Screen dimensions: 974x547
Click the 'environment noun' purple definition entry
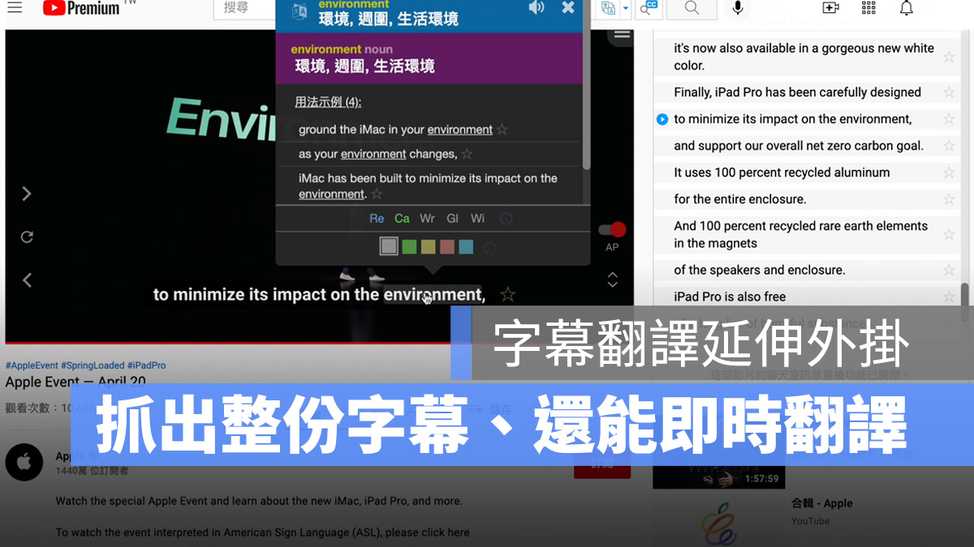[x=429, y=58]
